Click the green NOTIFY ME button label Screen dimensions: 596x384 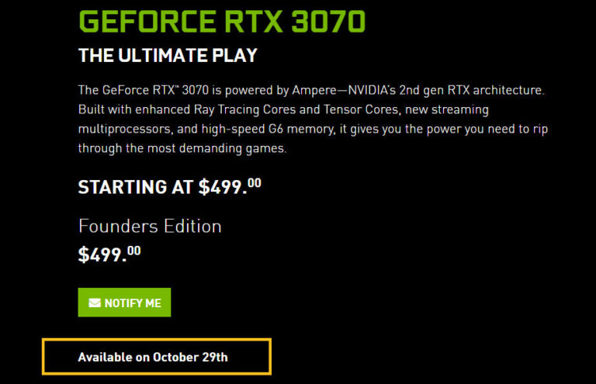click(x=133, y=303)
